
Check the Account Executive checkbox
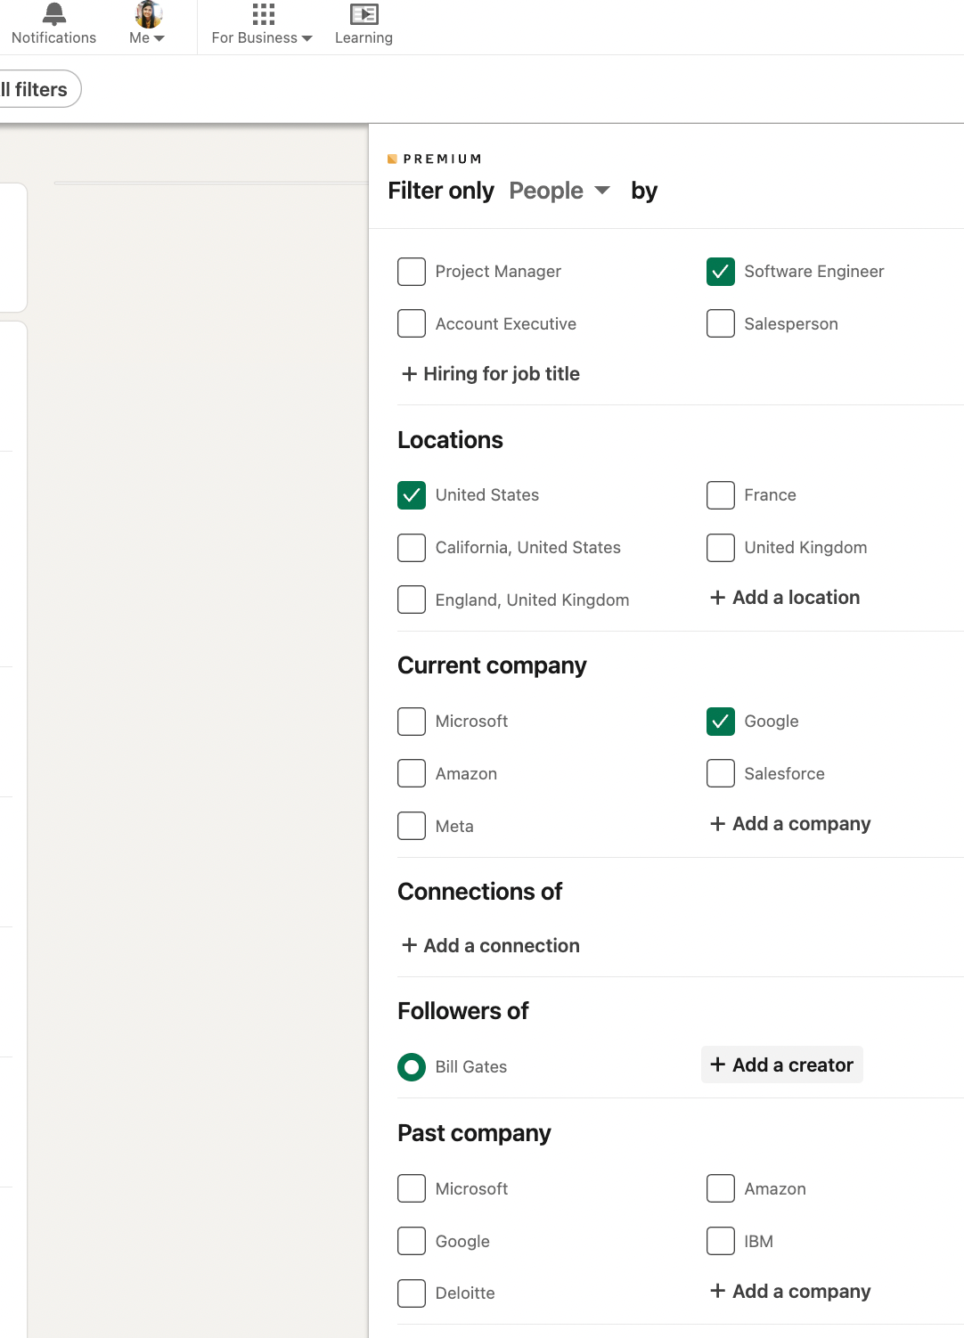pyautogui.click(x=412, y=323)
